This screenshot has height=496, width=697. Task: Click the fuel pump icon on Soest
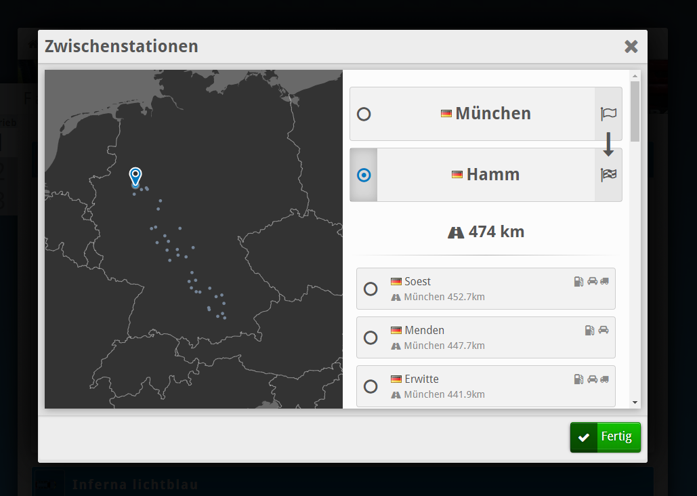coord(578,281)
